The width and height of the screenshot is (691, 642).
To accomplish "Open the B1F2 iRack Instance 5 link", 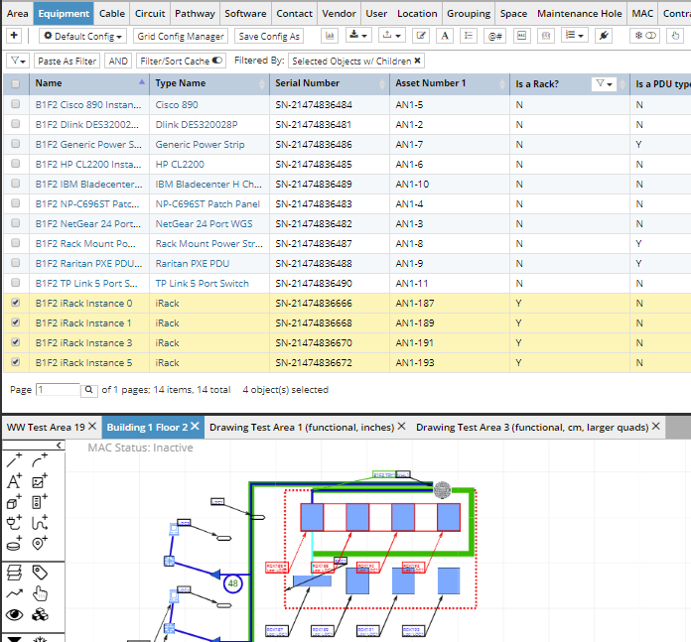I will (x=83, y=363).
